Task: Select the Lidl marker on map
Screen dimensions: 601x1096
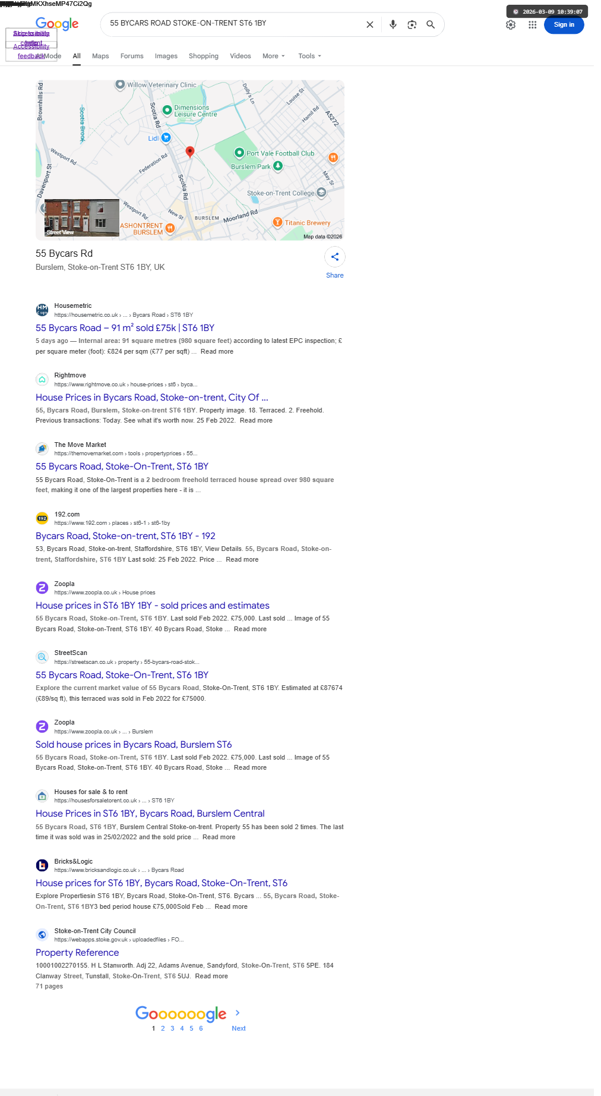Action: coord(166,138)
